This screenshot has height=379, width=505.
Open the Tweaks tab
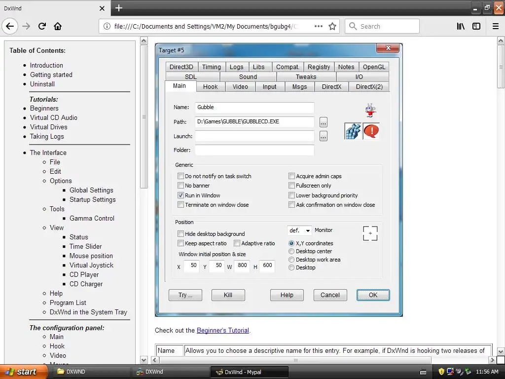pyautogui.click(x=306, y=76)
